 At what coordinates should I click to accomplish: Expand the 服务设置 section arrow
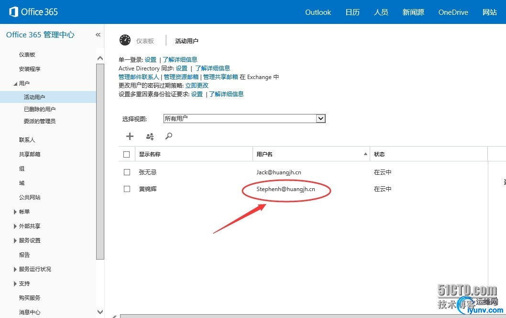(15, 240)
